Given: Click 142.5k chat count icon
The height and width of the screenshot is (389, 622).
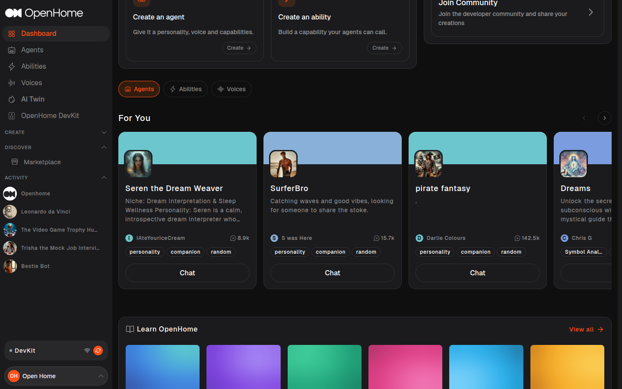Looking at the screenshot, I should click(x=517, y=238).
